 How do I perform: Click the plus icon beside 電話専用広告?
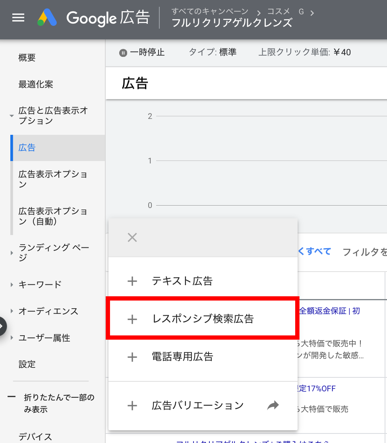(x=132, y=357)
